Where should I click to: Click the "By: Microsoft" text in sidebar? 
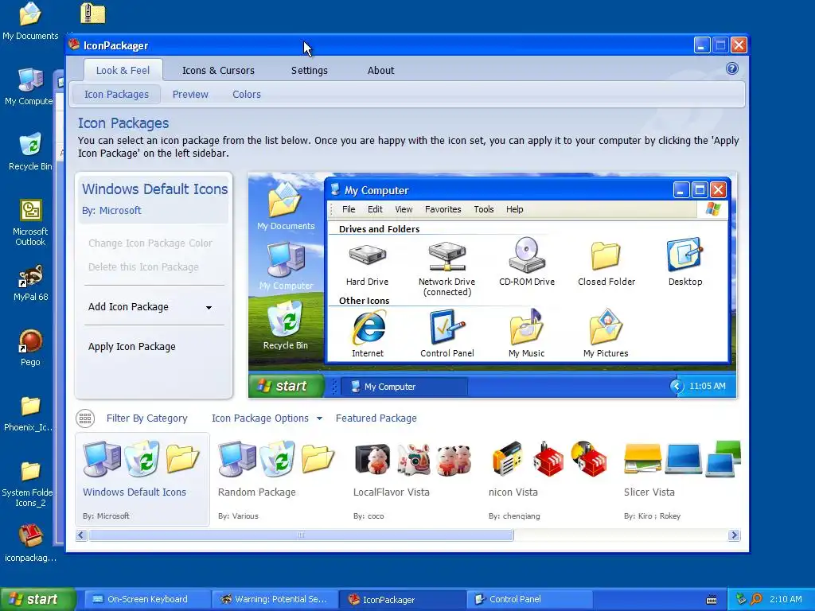(x=111, y=210)
